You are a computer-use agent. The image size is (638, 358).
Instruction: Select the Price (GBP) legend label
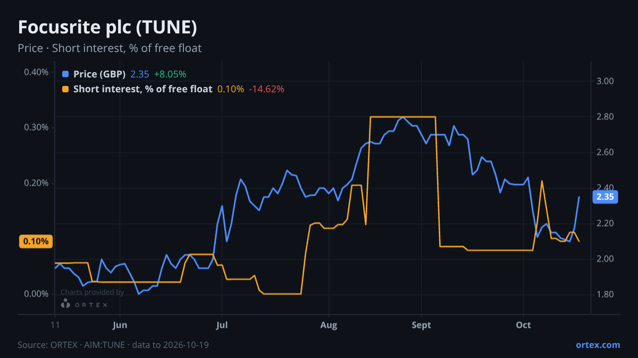click(99, 74)
